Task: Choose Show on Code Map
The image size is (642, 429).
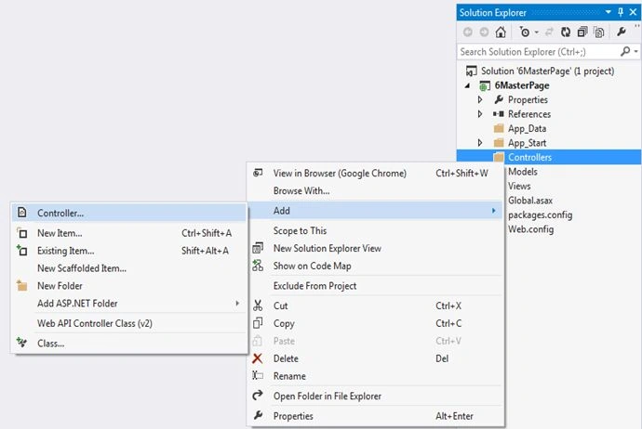Action: (375, 266)
